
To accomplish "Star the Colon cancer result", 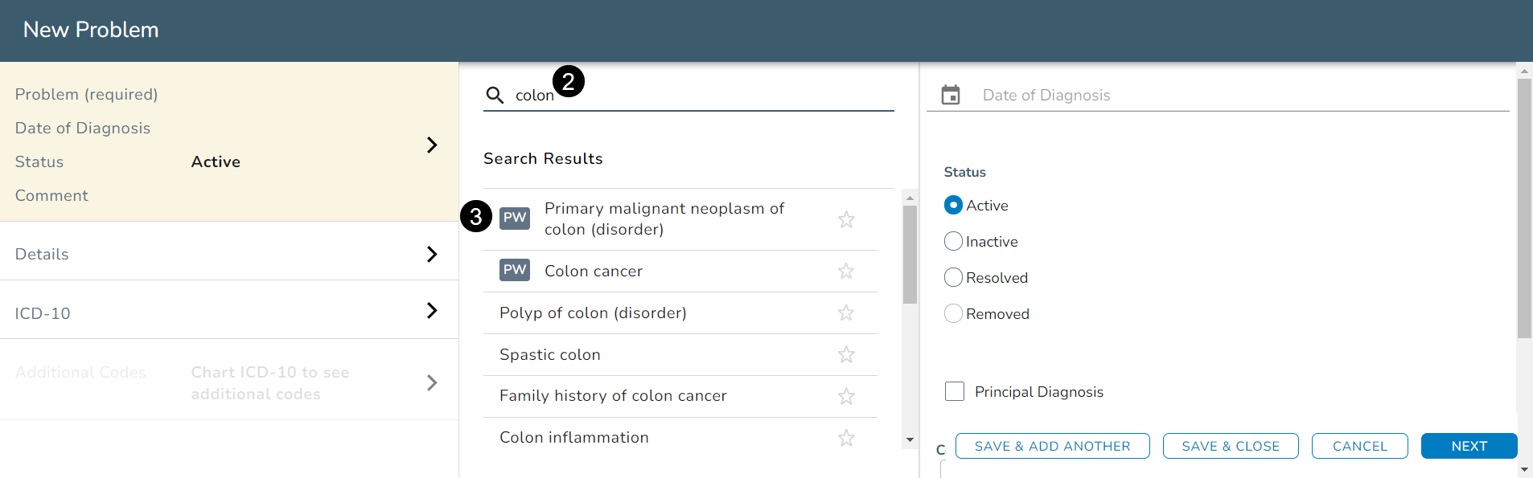I will click(846, 272).
